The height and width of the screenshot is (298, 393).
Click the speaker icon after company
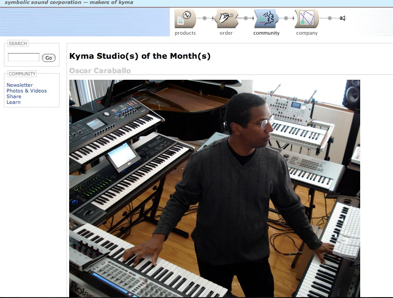coord(343,18)
